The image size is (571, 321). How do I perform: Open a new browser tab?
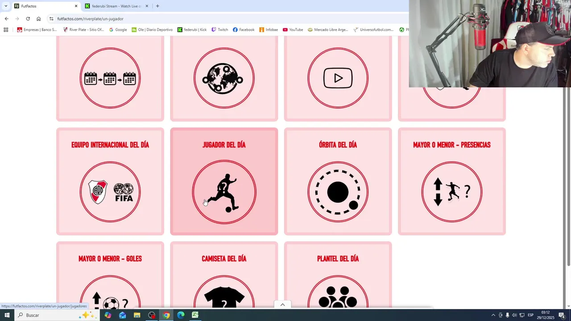[x=157, y=6]
